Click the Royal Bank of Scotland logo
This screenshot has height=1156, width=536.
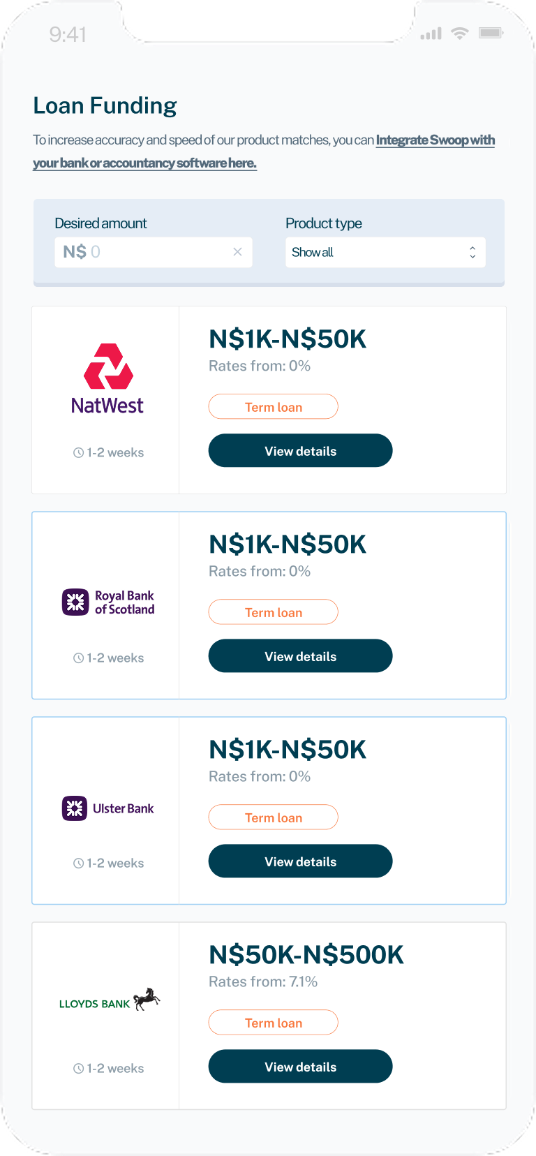click(108, 602)
